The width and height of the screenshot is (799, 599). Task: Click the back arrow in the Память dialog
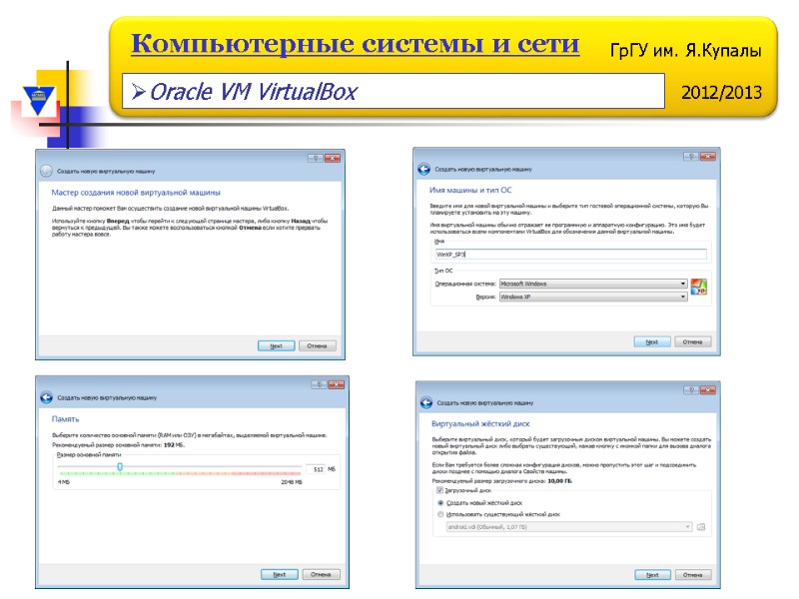(x=46, y=397)
